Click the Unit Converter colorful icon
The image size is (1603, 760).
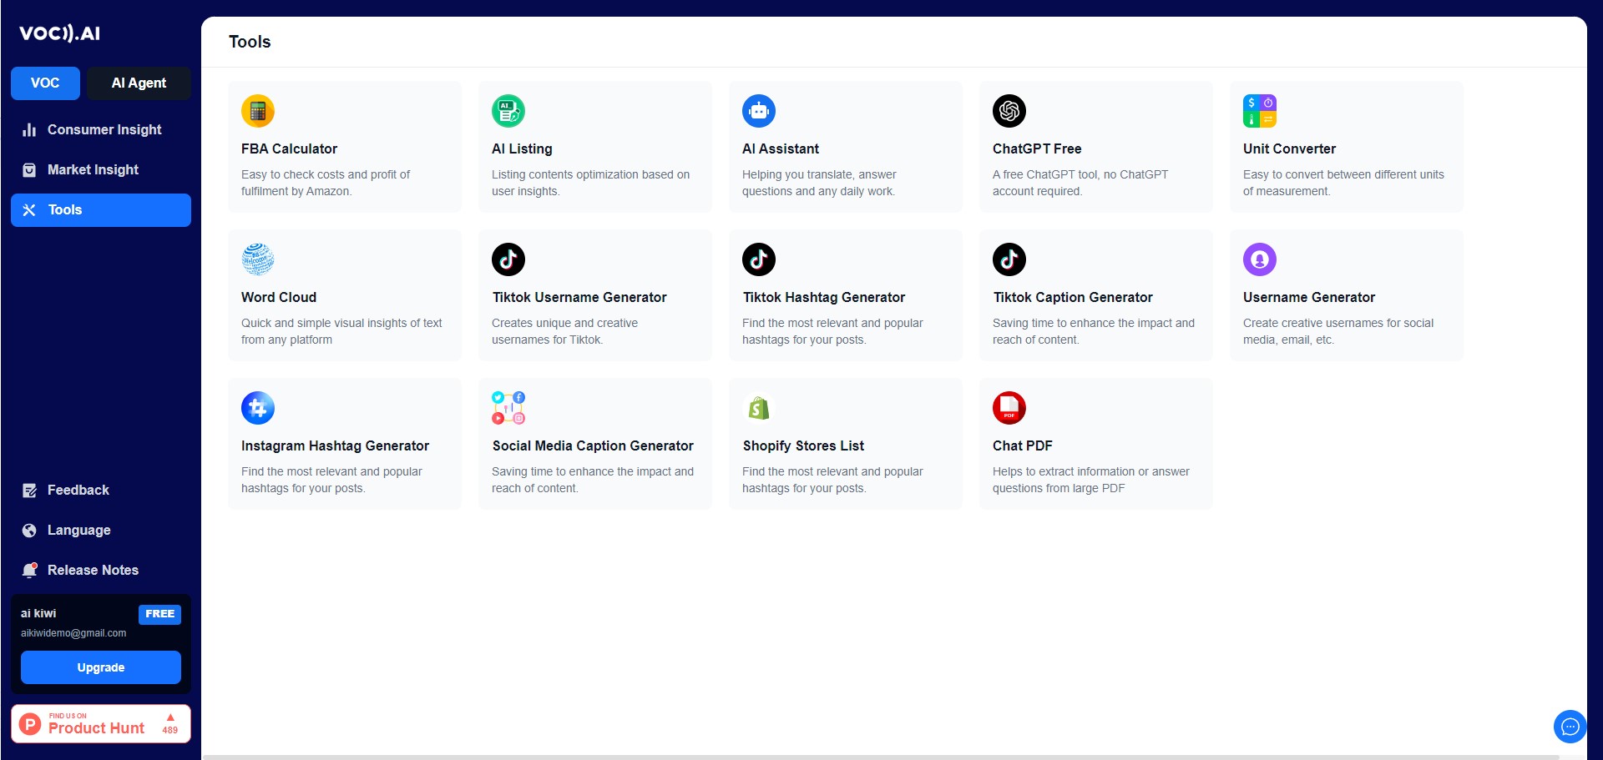click(x=1260, y=111)
